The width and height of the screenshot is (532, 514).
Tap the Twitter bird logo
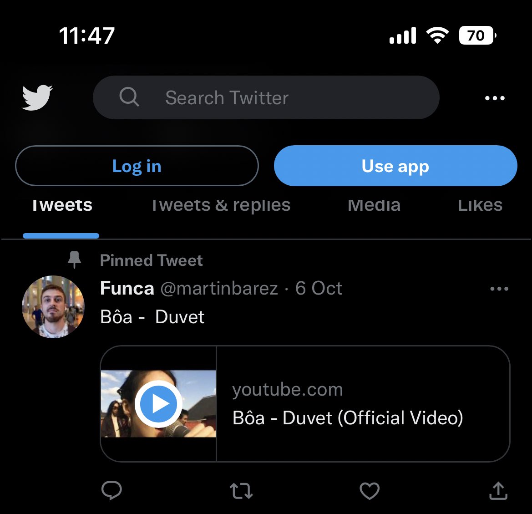[x=37, y=97]
